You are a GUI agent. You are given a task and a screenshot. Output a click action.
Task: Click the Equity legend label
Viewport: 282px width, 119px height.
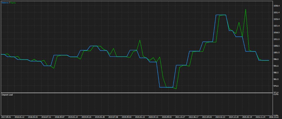tap(13, 3)
